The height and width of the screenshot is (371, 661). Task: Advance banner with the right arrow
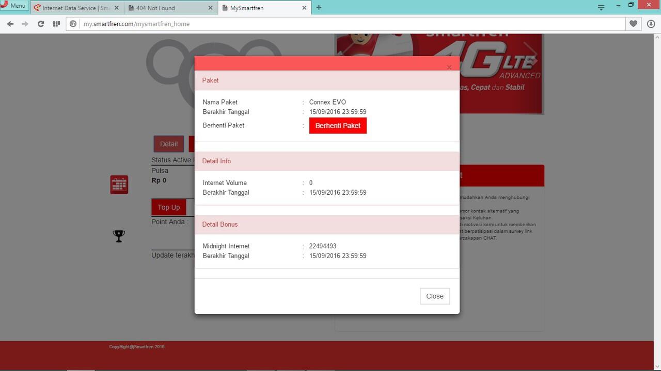point(531,55)
